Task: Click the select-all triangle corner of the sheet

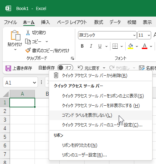Action: click(x=6, y=94)
